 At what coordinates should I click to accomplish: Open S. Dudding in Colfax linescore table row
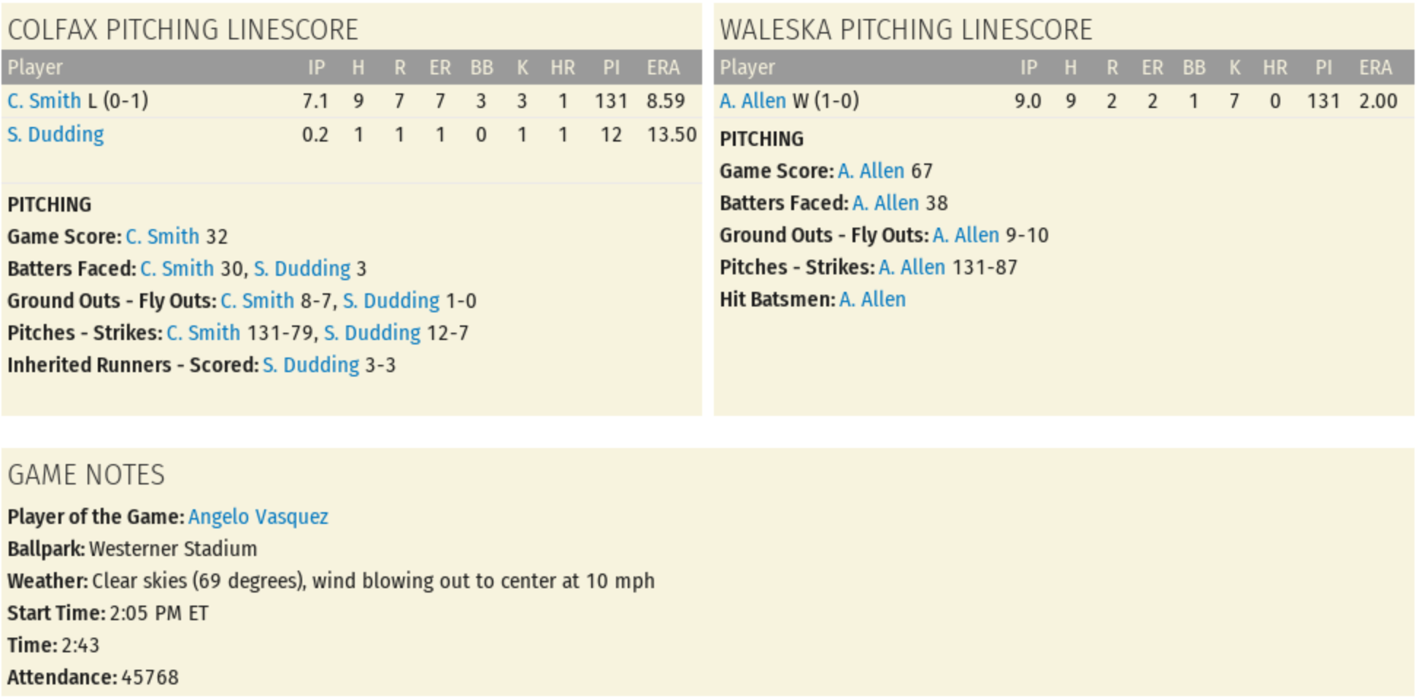click(x=55, y=134)
